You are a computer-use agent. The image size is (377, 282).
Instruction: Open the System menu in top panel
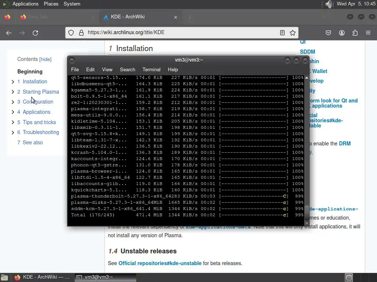72,4
